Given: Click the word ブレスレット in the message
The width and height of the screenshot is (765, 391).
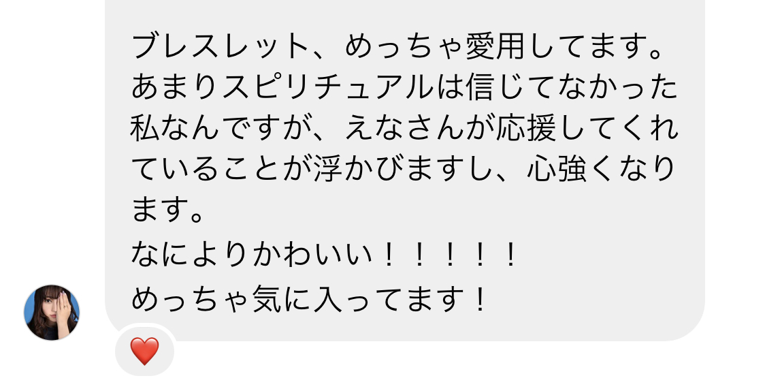Looking at the screenshot, I should pyautogui.click(x=221, y=46).
